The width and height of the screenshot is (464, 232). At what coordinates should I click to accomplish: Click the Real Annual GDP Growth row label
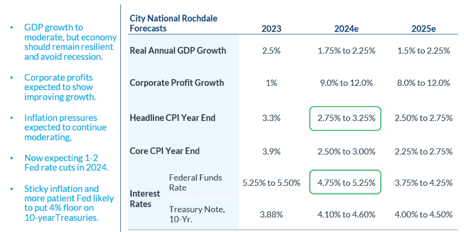[178, 51]
